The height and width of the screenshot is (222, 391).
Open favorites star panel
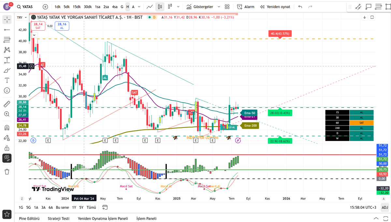click(x=7, y=214)
